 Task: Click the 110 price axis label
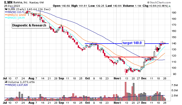(x=174, y=62)
